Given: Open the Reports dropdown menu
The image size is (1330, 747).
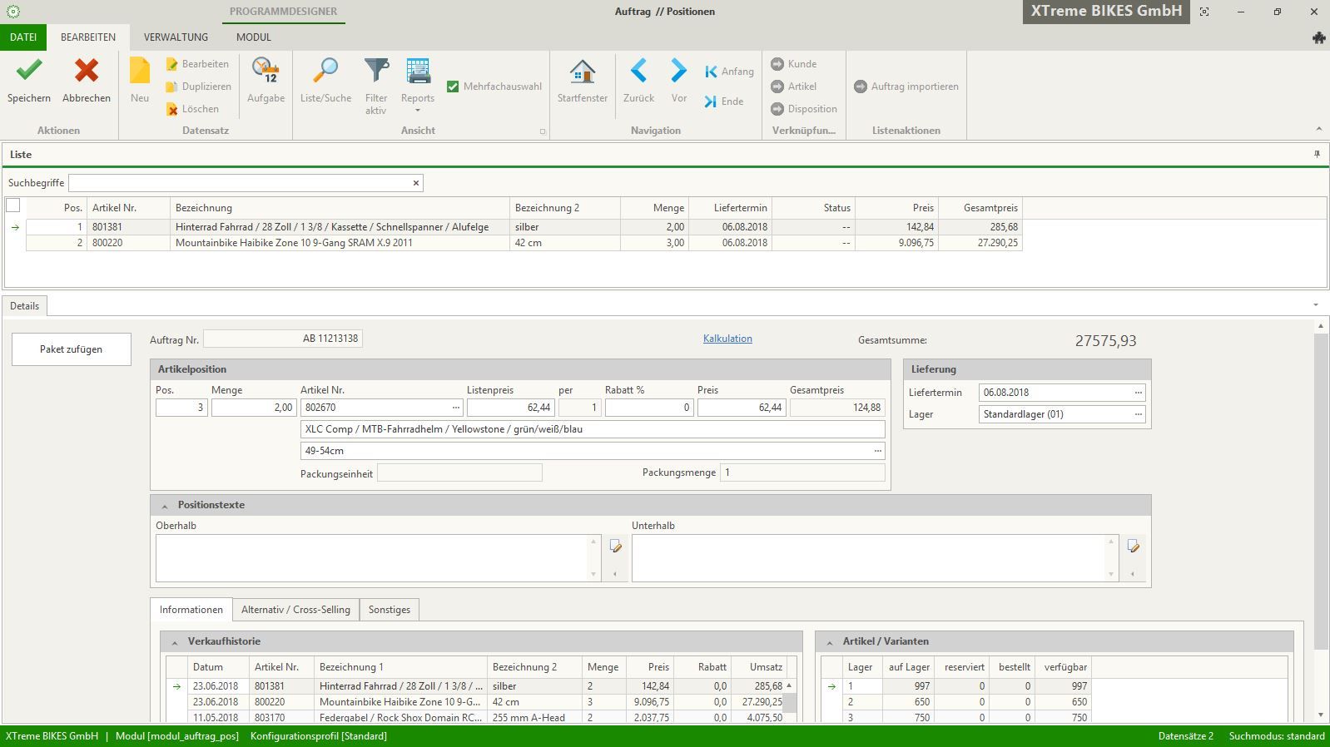Looking at the screenshot, I should (418, 110).
